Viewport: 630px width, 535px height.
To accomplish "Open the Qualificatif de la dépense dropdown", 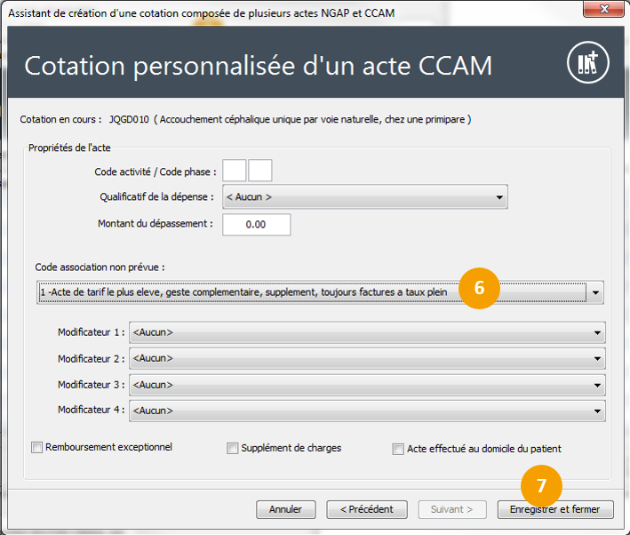I will [364, 197].
